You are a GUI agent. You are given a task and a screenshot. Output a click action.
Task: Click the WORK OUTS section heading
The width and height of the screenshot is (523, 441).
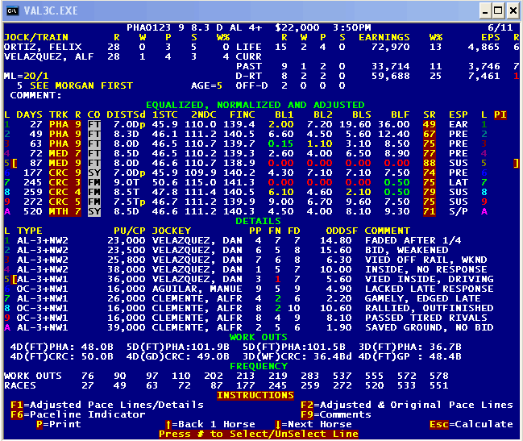[259, 337]
